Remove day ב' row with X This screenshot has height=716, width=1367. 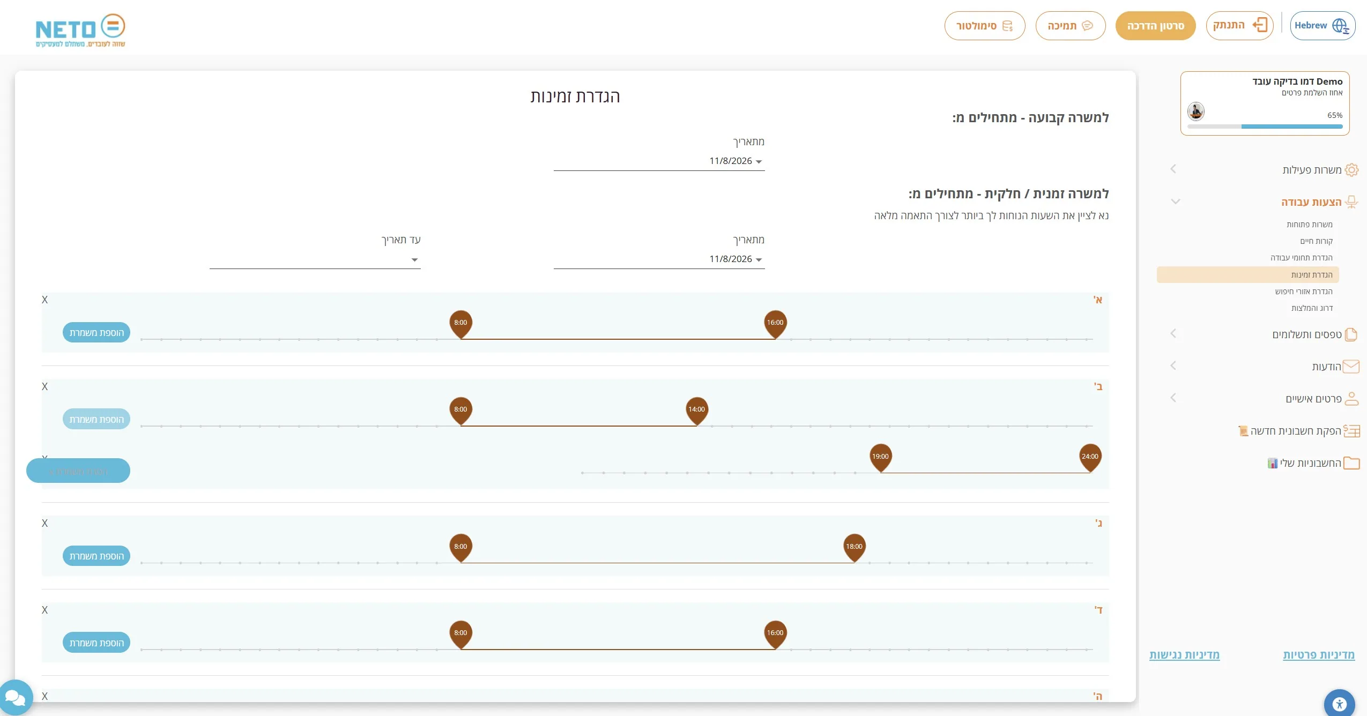tap(45, 386)
